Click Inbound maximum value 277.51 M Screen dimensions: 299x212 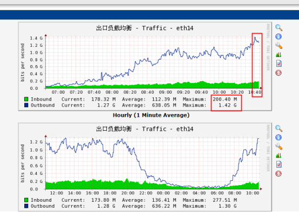click(x=225, y=200)
